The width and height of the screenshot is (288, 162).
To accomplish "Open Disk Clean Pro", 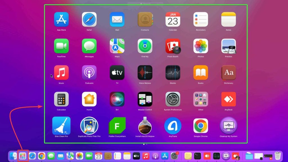I will point(61,126).
